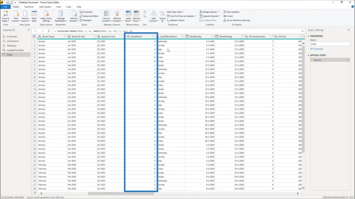
Task: Open the Manage query dropdown
Action: click(x=86, y=20)
